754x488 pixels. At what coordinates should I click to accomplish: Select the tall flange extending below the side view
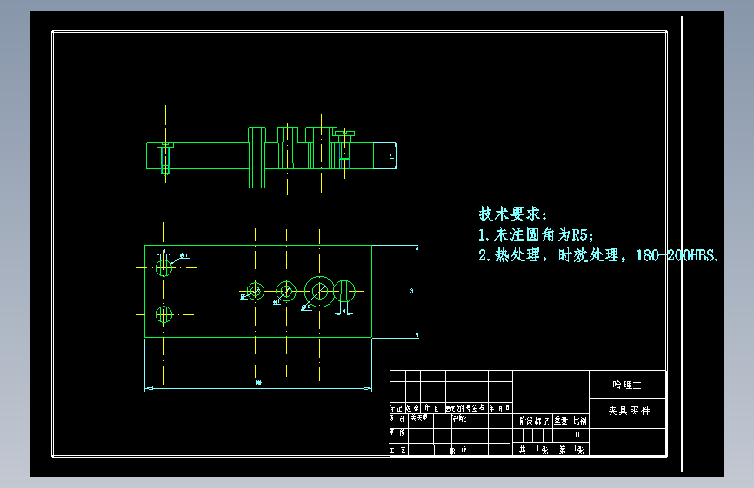coord(257,157)
